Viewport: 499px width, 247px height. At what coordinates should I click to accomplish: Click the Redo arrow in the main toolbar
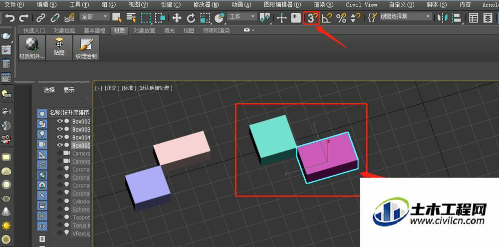[x=23, y=18]
